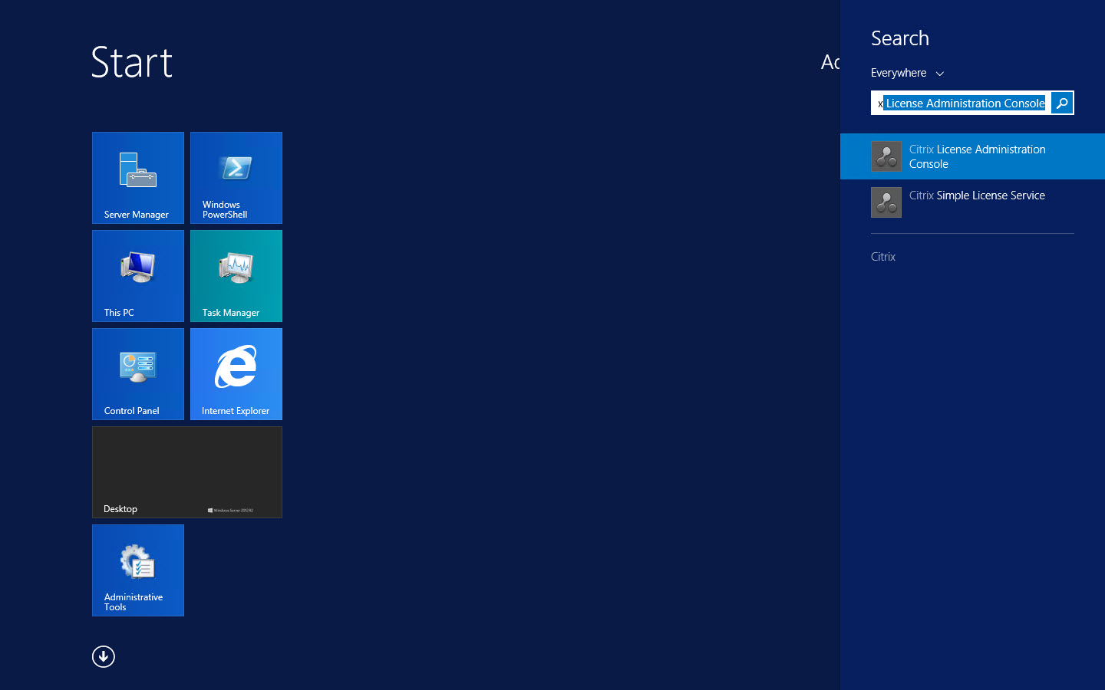Open Citrix Simple License Service result

pyautogui.click(x=972, y=202)
